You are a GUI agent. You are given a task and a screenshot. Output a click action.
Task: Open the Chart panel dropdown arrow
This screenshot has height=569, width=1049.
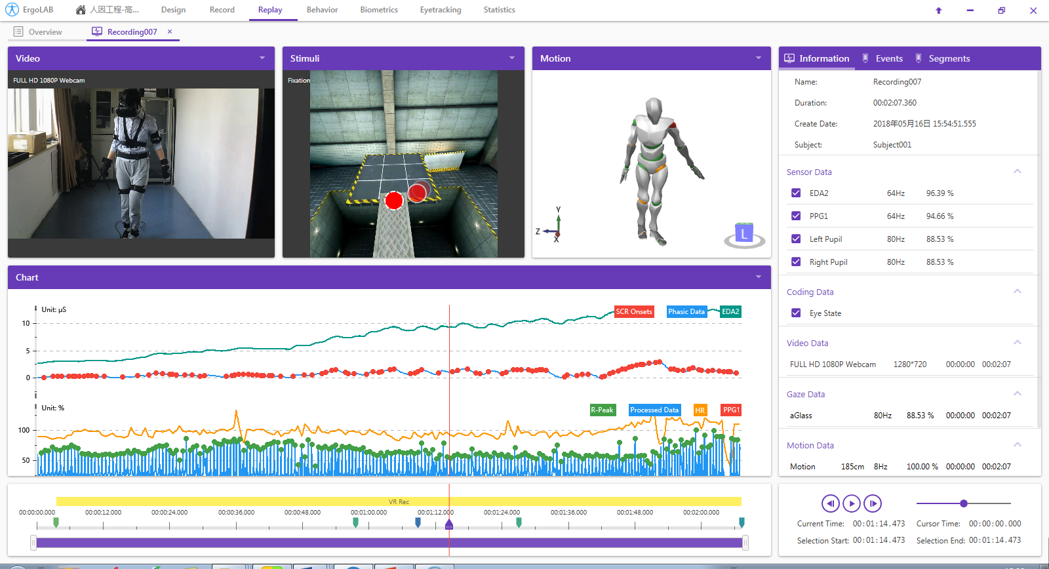click(x=759, y=277)
